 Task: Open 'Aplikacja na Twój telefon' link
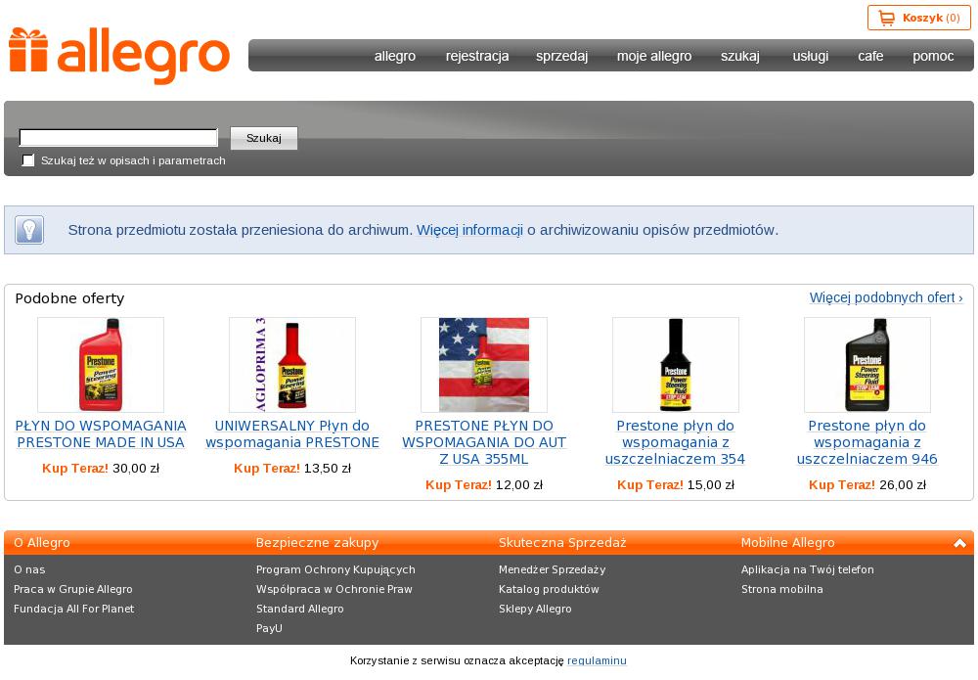pyautogui.click(x=808, y=569)
